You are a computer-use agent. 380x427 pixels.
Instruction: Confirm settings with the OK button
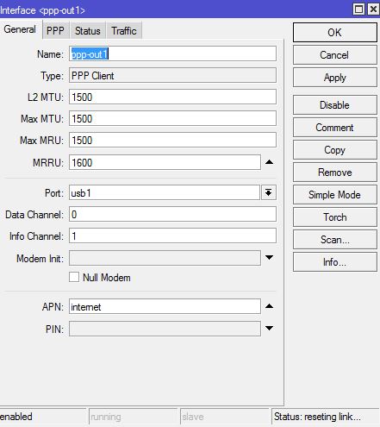[x=335, y=33]
